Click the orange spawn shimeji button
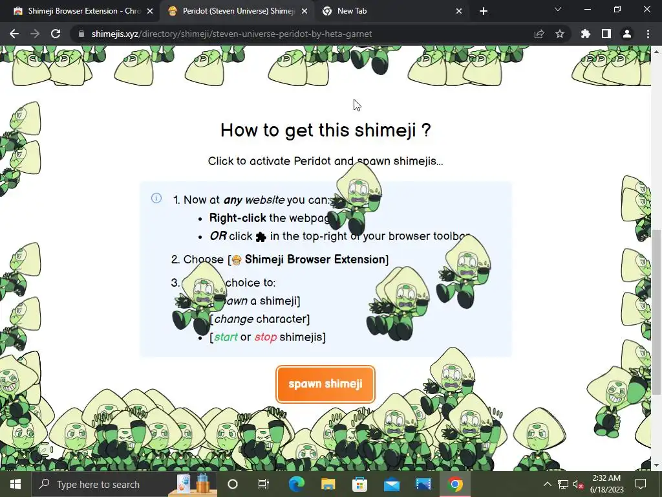 (325, 384)
